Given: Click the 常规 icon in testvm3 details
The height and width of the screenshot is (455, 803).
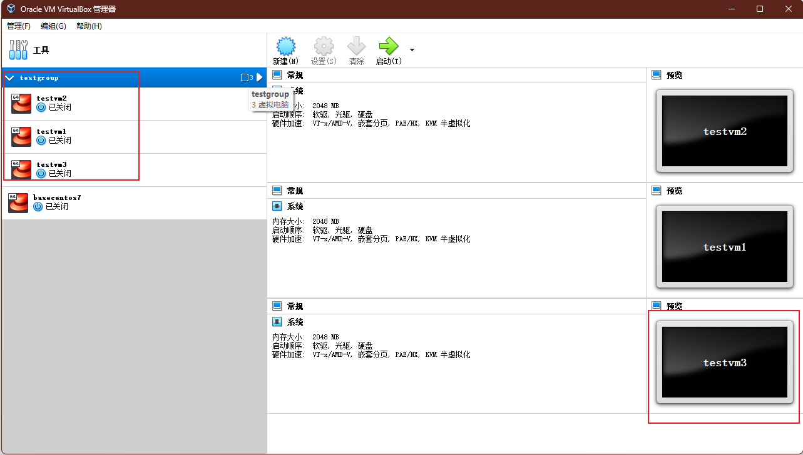Looking at the screenshot, I should 277,306.
